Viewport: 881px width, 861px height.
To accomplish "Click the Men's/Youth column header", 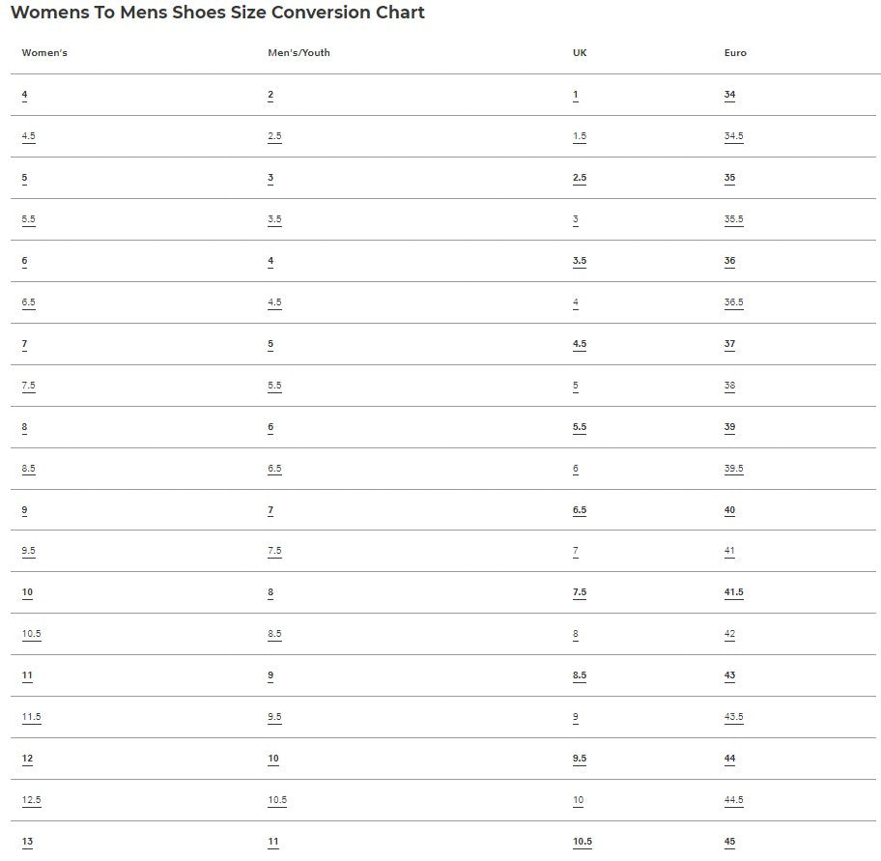I will tap(298, 53).
